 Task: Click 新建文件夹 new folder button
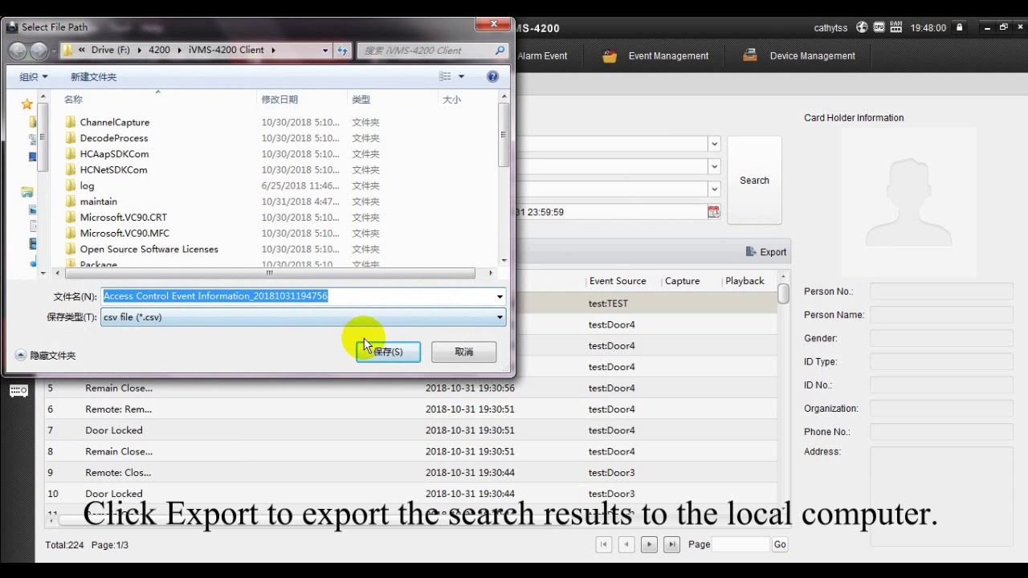93,76
